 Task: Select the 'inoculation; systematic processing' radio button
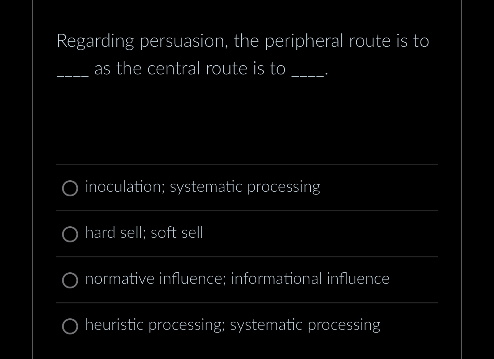70,188
